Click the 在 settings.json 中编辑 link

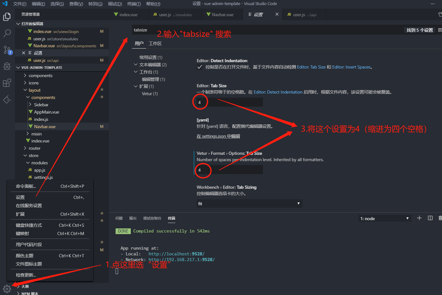tap(218, 136)
